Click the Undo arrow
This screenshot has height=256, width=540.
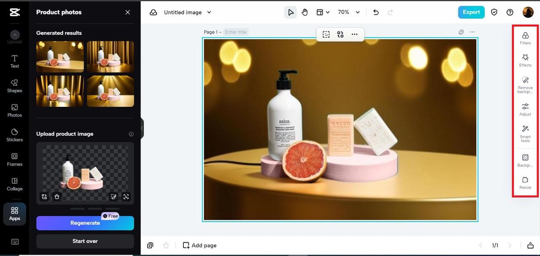pyautogui.click(x=376, y=12)
